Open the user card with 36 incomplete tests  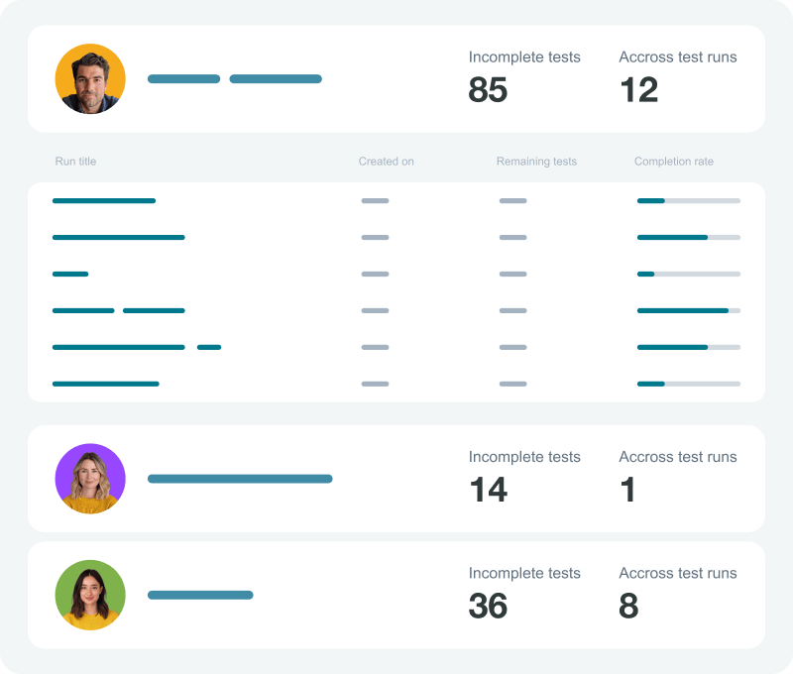396,595
